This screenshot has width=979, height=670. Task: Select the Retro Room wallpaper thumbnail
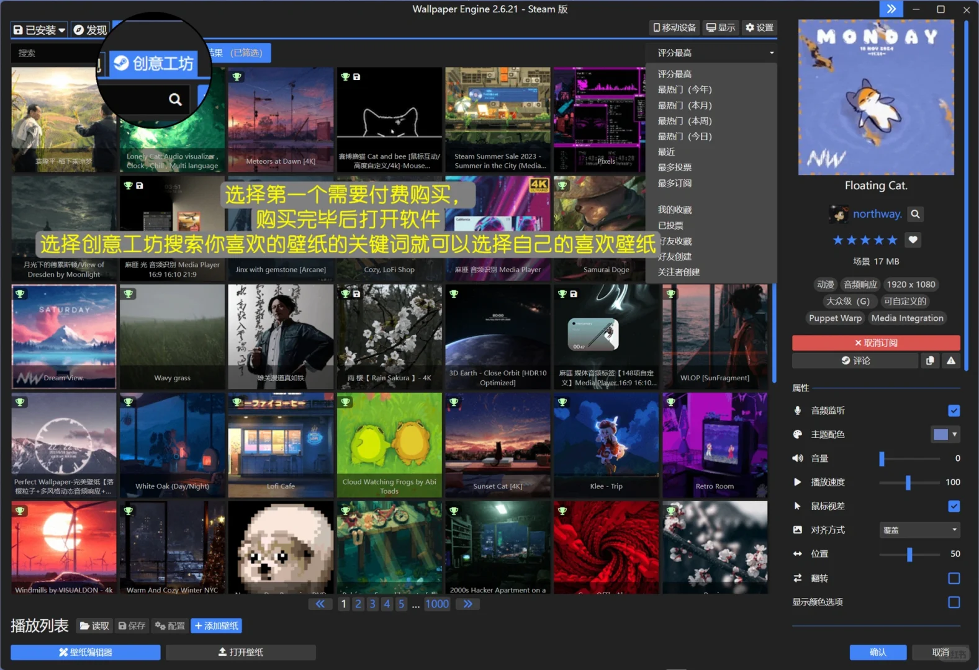715,445
